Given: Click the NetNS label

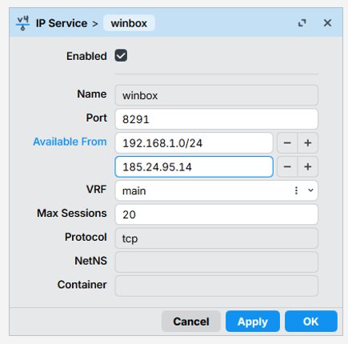Looking at the screenshot, I should pos(90,261).
